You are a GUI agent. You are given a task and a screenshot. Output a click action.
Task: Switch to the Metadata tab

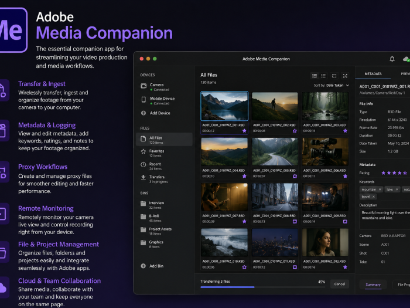[x=373, y=74]
